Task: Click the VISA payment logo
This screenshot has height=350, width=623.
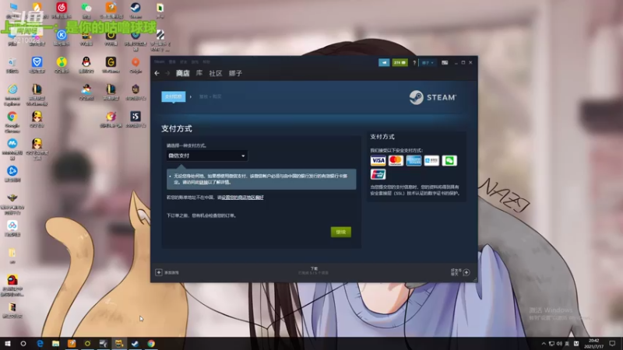Action: (378, 160)
